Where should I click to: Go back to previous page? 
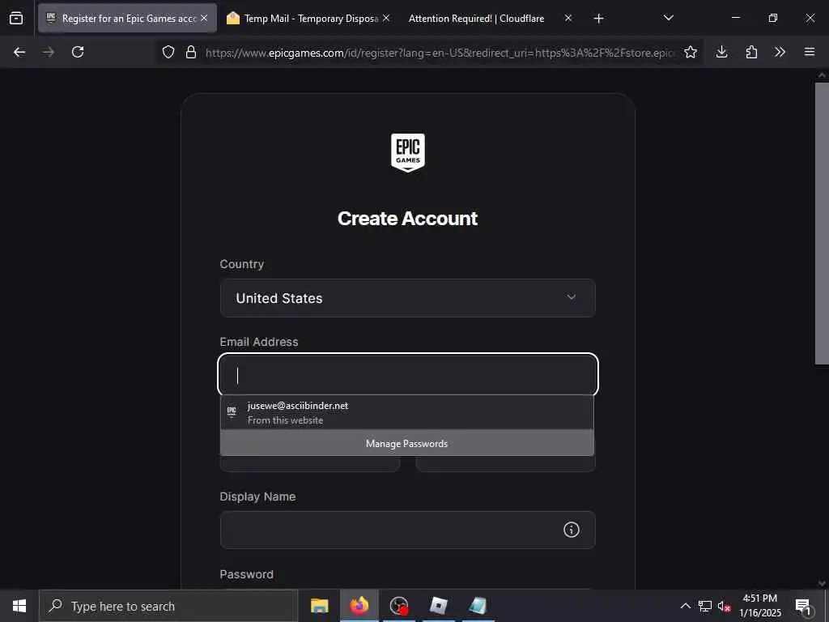(19, 52)
